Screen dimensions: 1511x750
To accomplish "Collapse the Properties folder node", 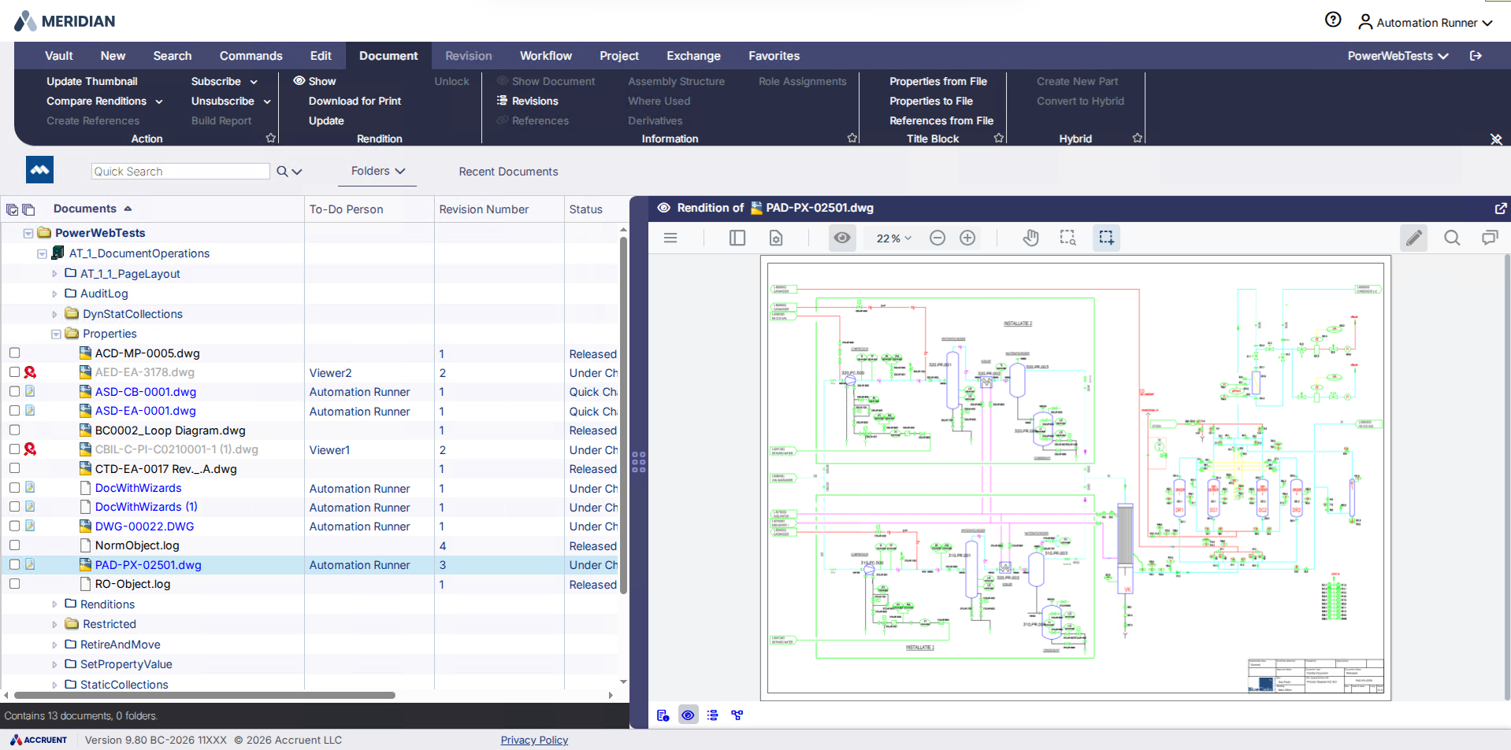I will tap(56, 334).
